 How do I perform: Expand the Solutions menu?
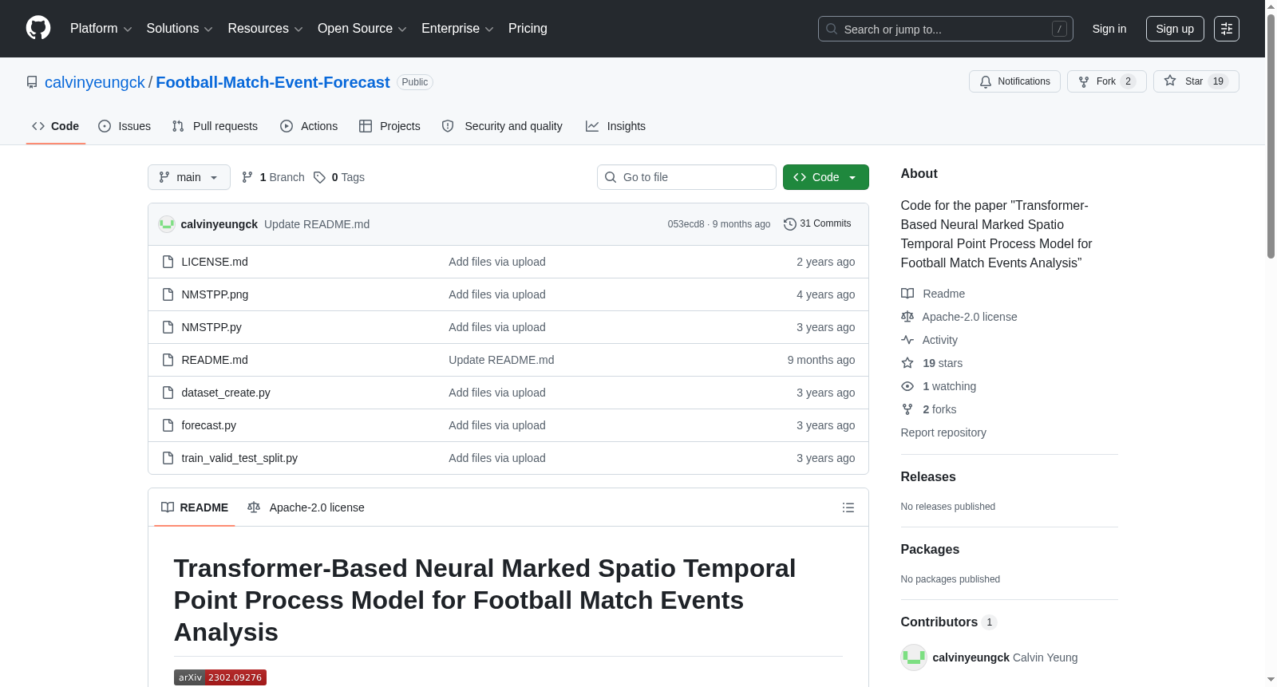coord(180,29)
